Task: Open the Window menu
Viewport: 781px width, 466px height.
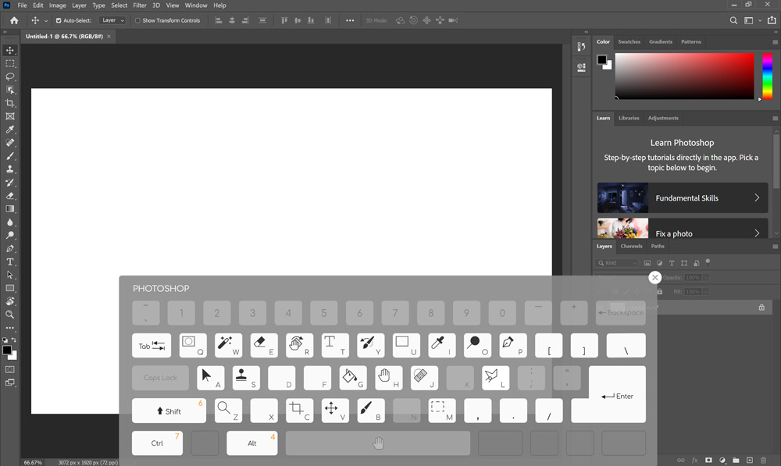Action: click(x=196, y=5)
